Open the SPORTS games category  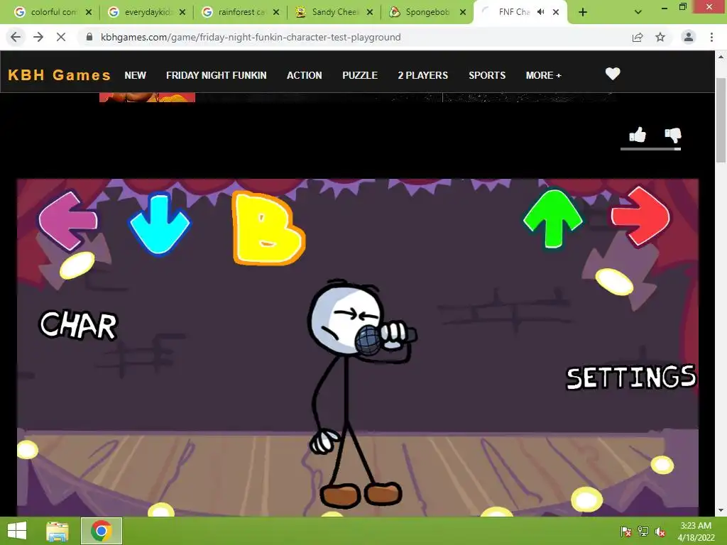[487, 75]
